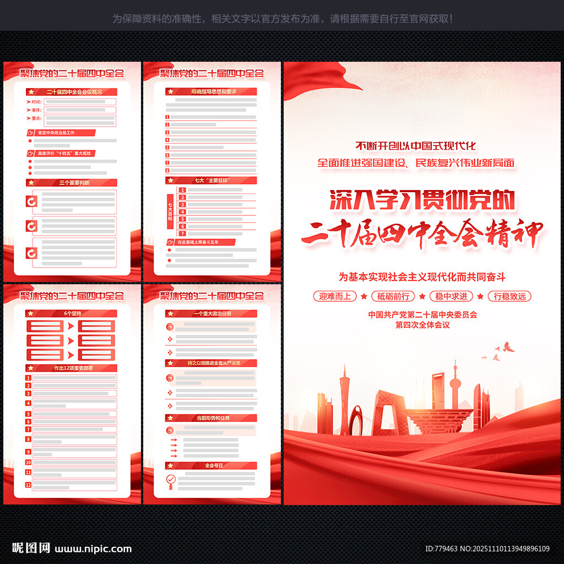Click the star icon beside 持之以恒推进全面从严治党

[x=171, y=364]
